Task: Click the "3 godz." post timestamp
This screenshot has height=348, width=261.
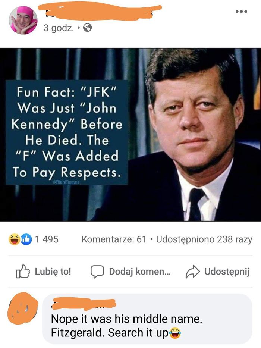Action: pos(59,28)
